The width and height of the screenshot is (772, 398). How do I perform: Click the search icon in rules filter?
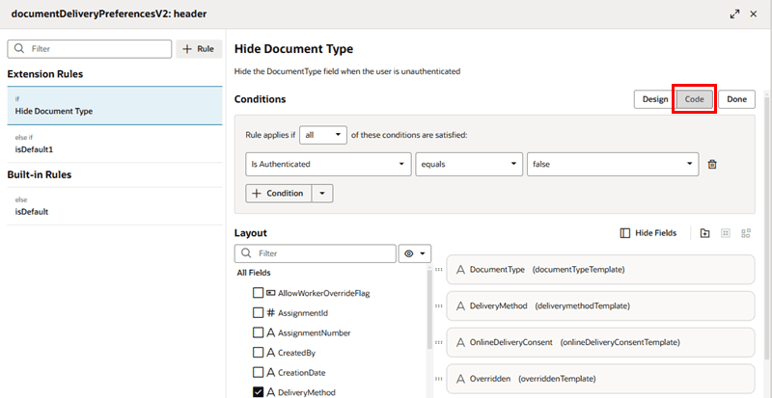(19, 49)
